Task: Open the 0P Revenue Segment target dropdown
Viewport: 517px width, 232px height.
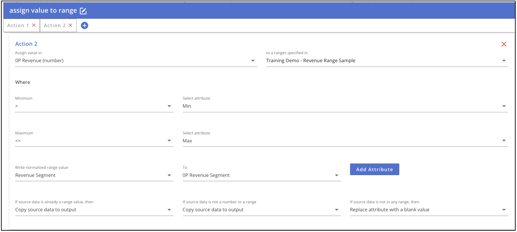Action: coord(262,176)
